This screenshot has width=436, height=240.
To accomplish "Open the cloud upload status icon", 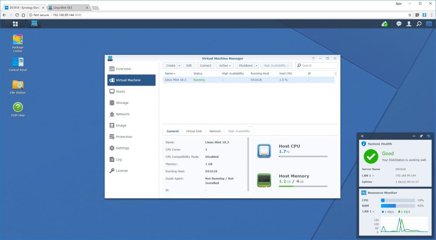I will point(385,24).
